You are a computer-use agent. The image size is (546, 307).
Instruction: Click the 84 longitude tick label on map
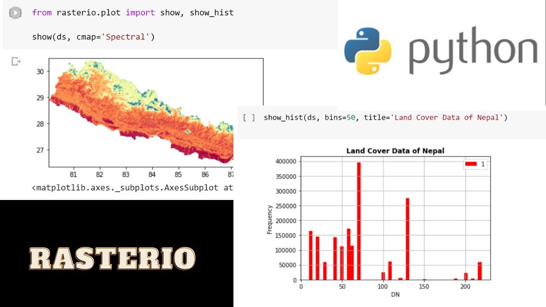coord(152,175)
